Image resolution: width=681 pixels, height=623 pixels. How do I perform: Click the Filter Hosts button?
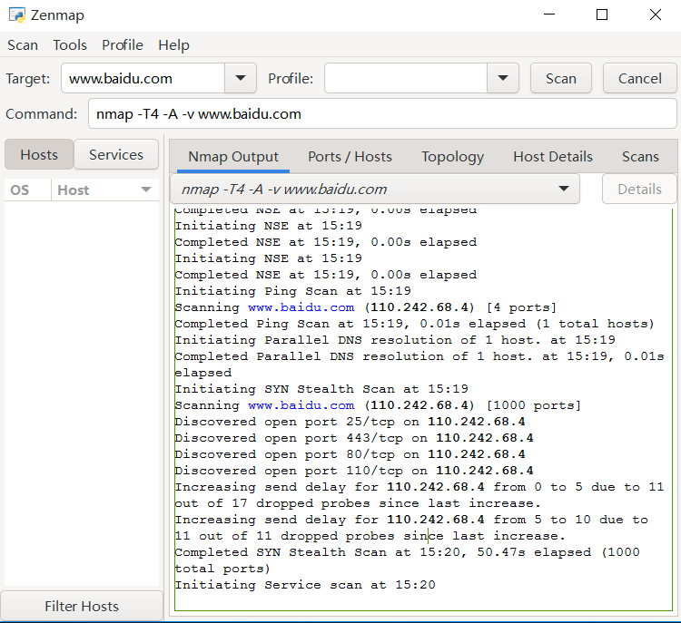(x=82, y=606)
